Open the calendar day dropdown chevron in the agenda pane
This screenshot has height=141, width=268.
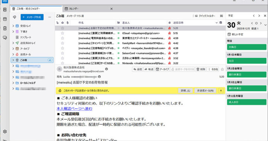coord(265,25)
